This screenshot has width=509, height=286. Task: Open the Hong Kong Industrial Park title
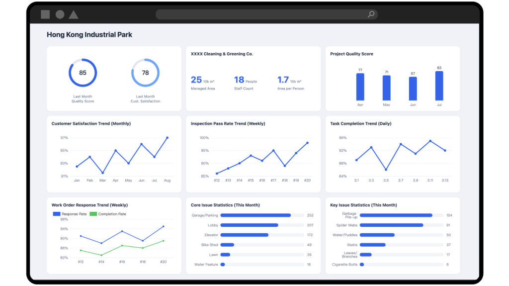(x=89, y=35)
